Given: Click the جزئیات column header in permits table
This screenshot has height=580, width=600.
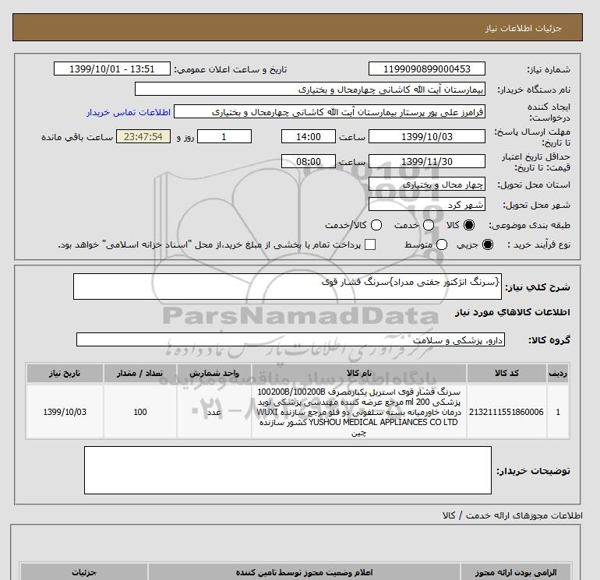Looking at the screenshot, I should pyautogui.click(x=84, y=572).
